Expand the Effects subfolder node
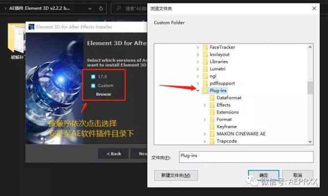 [x=205, y=105]
